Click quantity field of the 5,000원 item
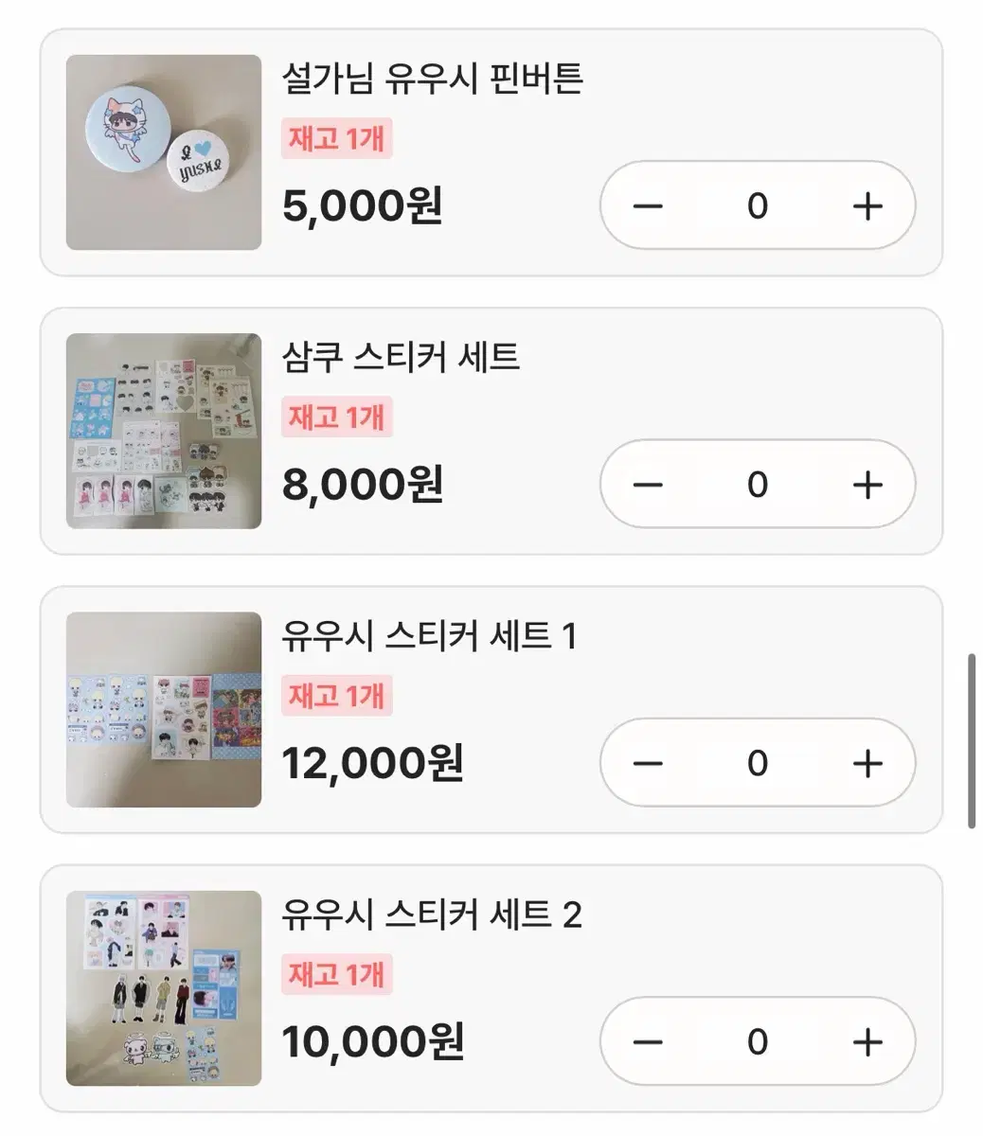 pyautogui.click(x=758, y=205)
